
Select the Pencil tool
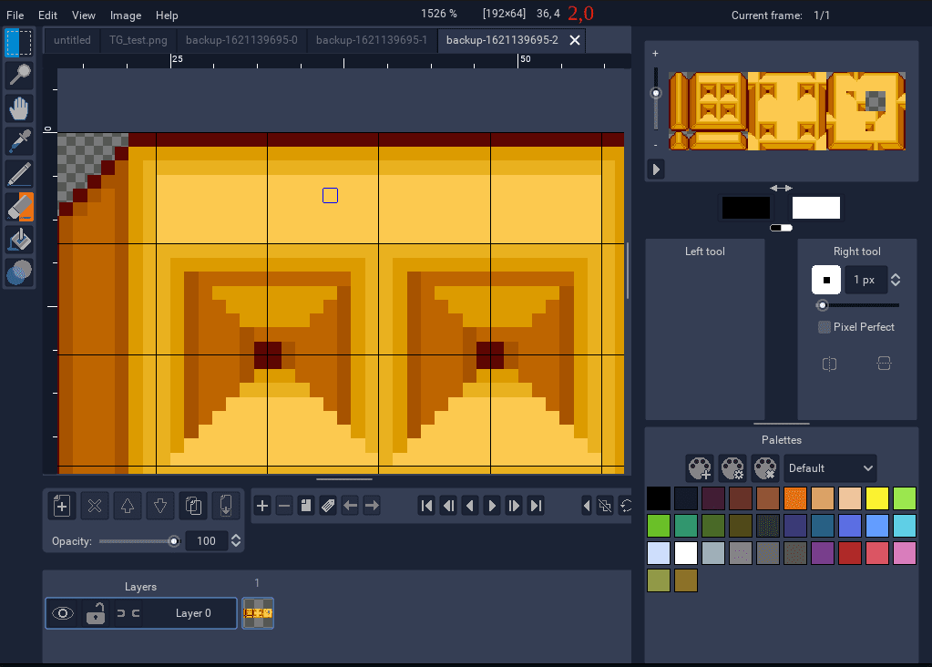[x=19, y=175]
